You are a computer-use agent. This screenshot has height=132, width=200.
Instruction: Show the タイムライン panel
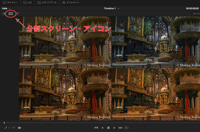click(72, 2)
